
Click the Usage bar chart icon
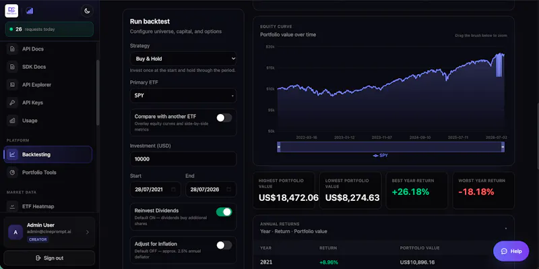point(12,121)
